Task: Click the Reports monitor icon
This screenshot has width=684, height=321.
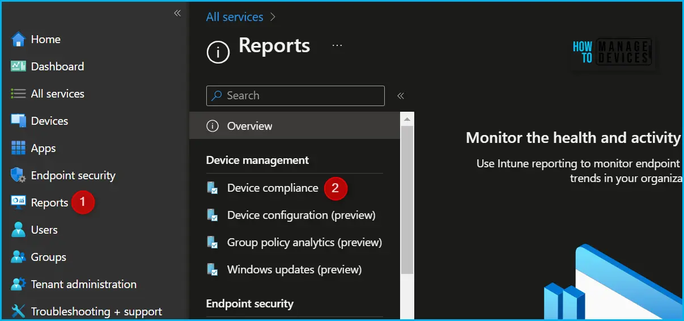Action: 18,202
